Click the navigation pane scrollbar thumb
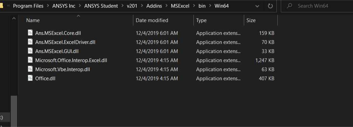Image resolution: width=353 pixels, height=127 pixels. point(14,111)
